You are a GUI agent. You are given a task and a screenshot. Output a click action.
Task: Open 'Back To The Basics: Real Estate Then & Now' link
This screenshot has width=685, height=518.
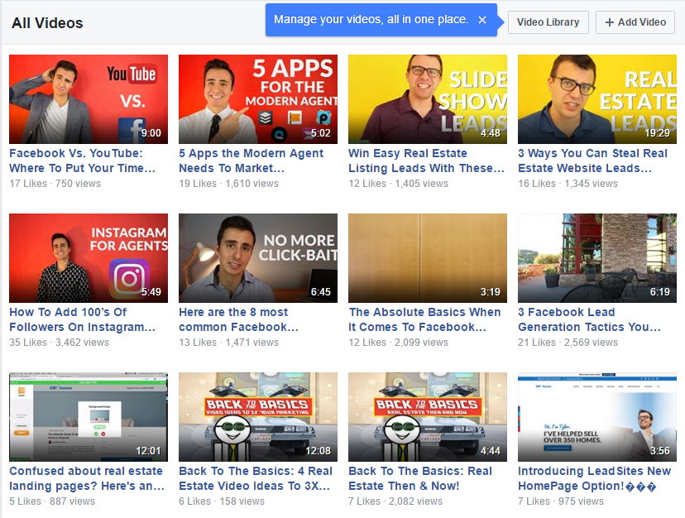click(420, 478)
